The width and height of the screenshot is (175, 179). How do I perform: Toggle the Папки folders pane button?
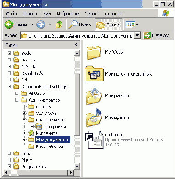pyautogui.click(x=108, y=25)
